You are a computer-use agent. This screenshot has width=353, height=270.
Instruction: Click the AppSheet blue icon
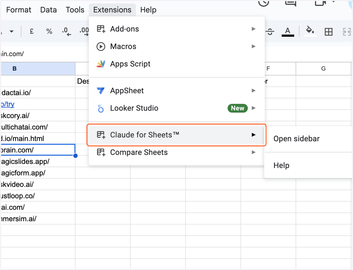(101, 91)
